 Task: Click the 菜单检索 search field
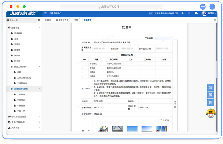pyautogui.click(x=22, y=20)
